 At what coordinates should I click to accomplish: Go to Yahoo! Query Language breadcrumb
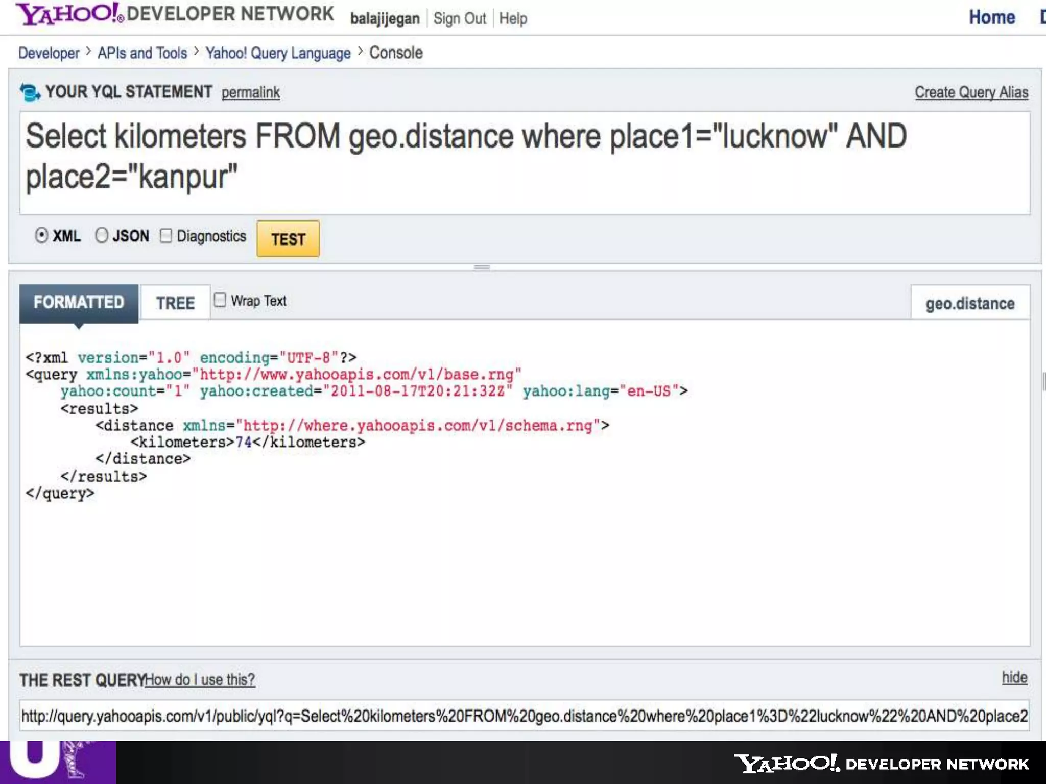point(278,53)
